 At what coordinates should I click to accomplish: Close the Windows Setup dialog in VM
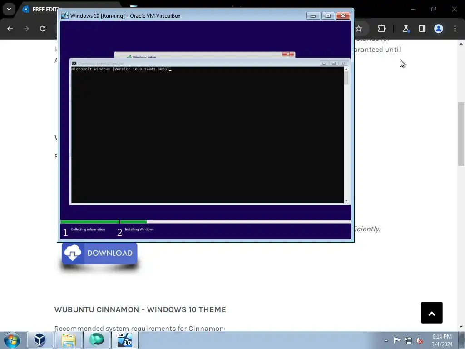click(287, 54)
